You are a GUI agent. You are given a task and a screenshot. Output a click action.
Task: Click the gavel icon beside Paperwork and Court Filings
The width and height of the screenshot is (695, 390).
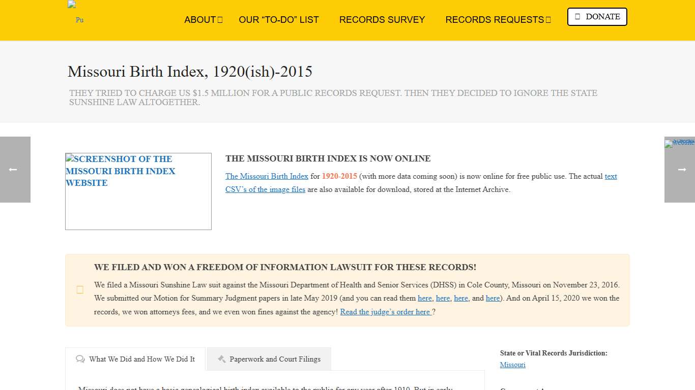coord(222,359)
